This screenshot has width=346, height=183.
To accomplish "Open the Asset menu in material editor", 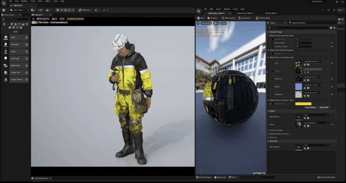I will coord(218,9).
